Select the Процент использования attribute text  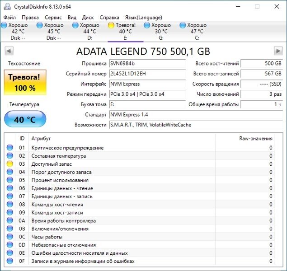60,180
